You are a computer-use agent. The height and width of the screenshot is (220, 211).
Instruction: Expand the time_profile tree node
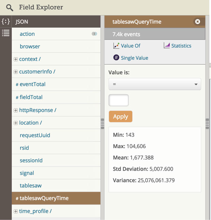click(16, 211)
